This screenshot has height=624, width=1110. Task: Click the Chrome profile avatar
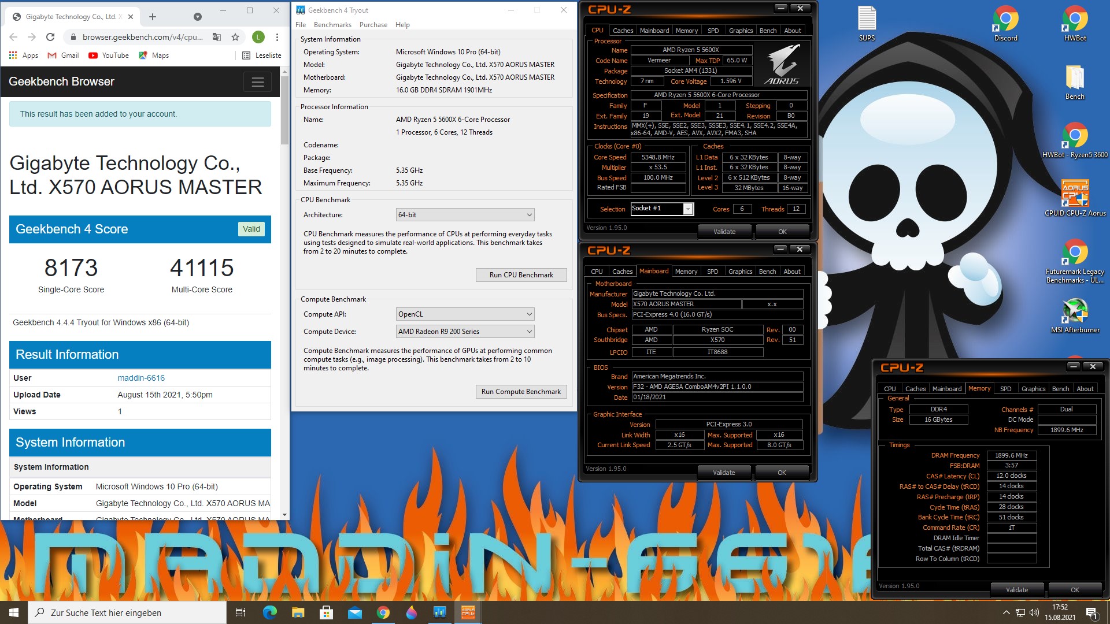[258, 37]
